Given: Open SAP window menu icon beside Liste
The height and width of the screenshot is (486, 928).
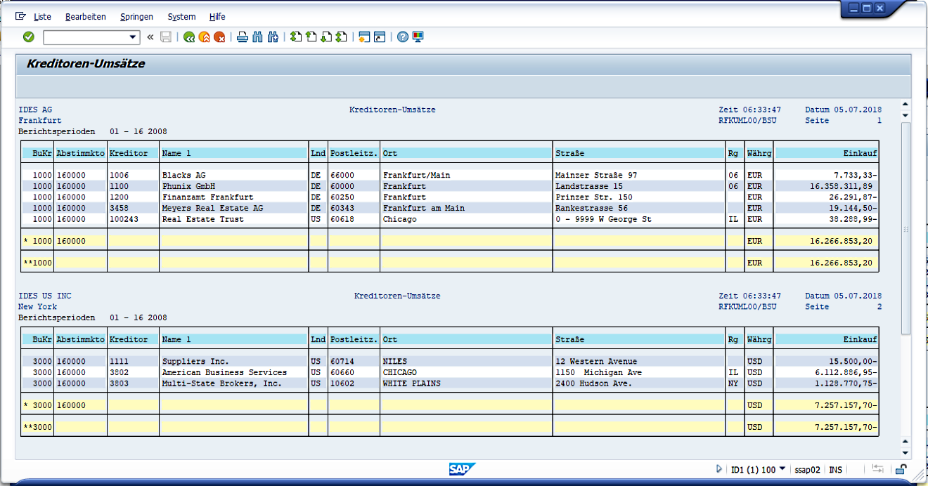Looking at the screenshot, I should click(20, 16).
